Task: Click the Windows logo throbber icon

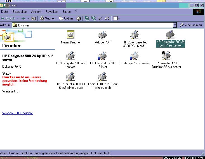Action: 199,12
